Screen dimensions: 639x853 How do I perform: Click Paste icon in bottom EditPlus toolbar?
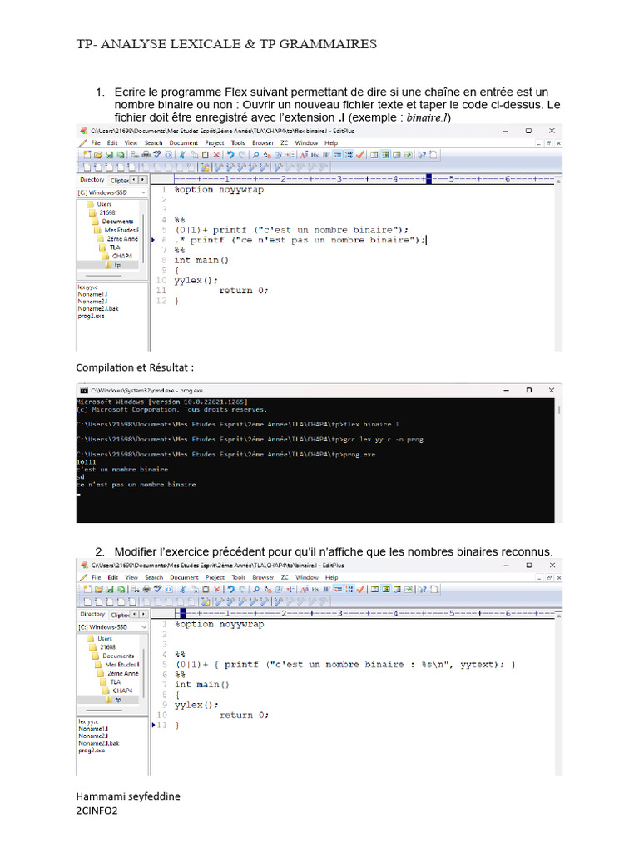pyautogui.click(x=206, y=589)
